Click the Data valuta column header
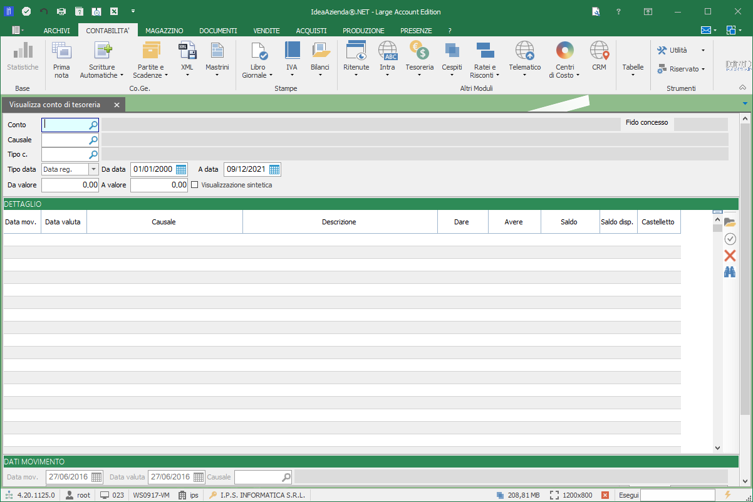This screenshot has width=753, height=502. (x=63, y=222)
